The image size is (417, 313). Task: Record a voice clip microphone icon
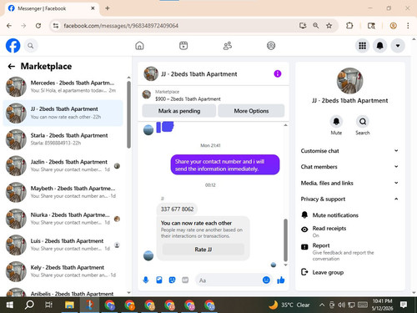pos(146,280)
